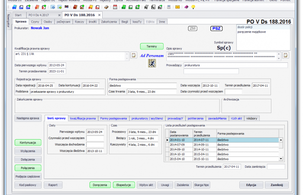This screenshot has height=195, width=303.
Task: Click the barcode toolbar icon
Action: click(67, 7)
